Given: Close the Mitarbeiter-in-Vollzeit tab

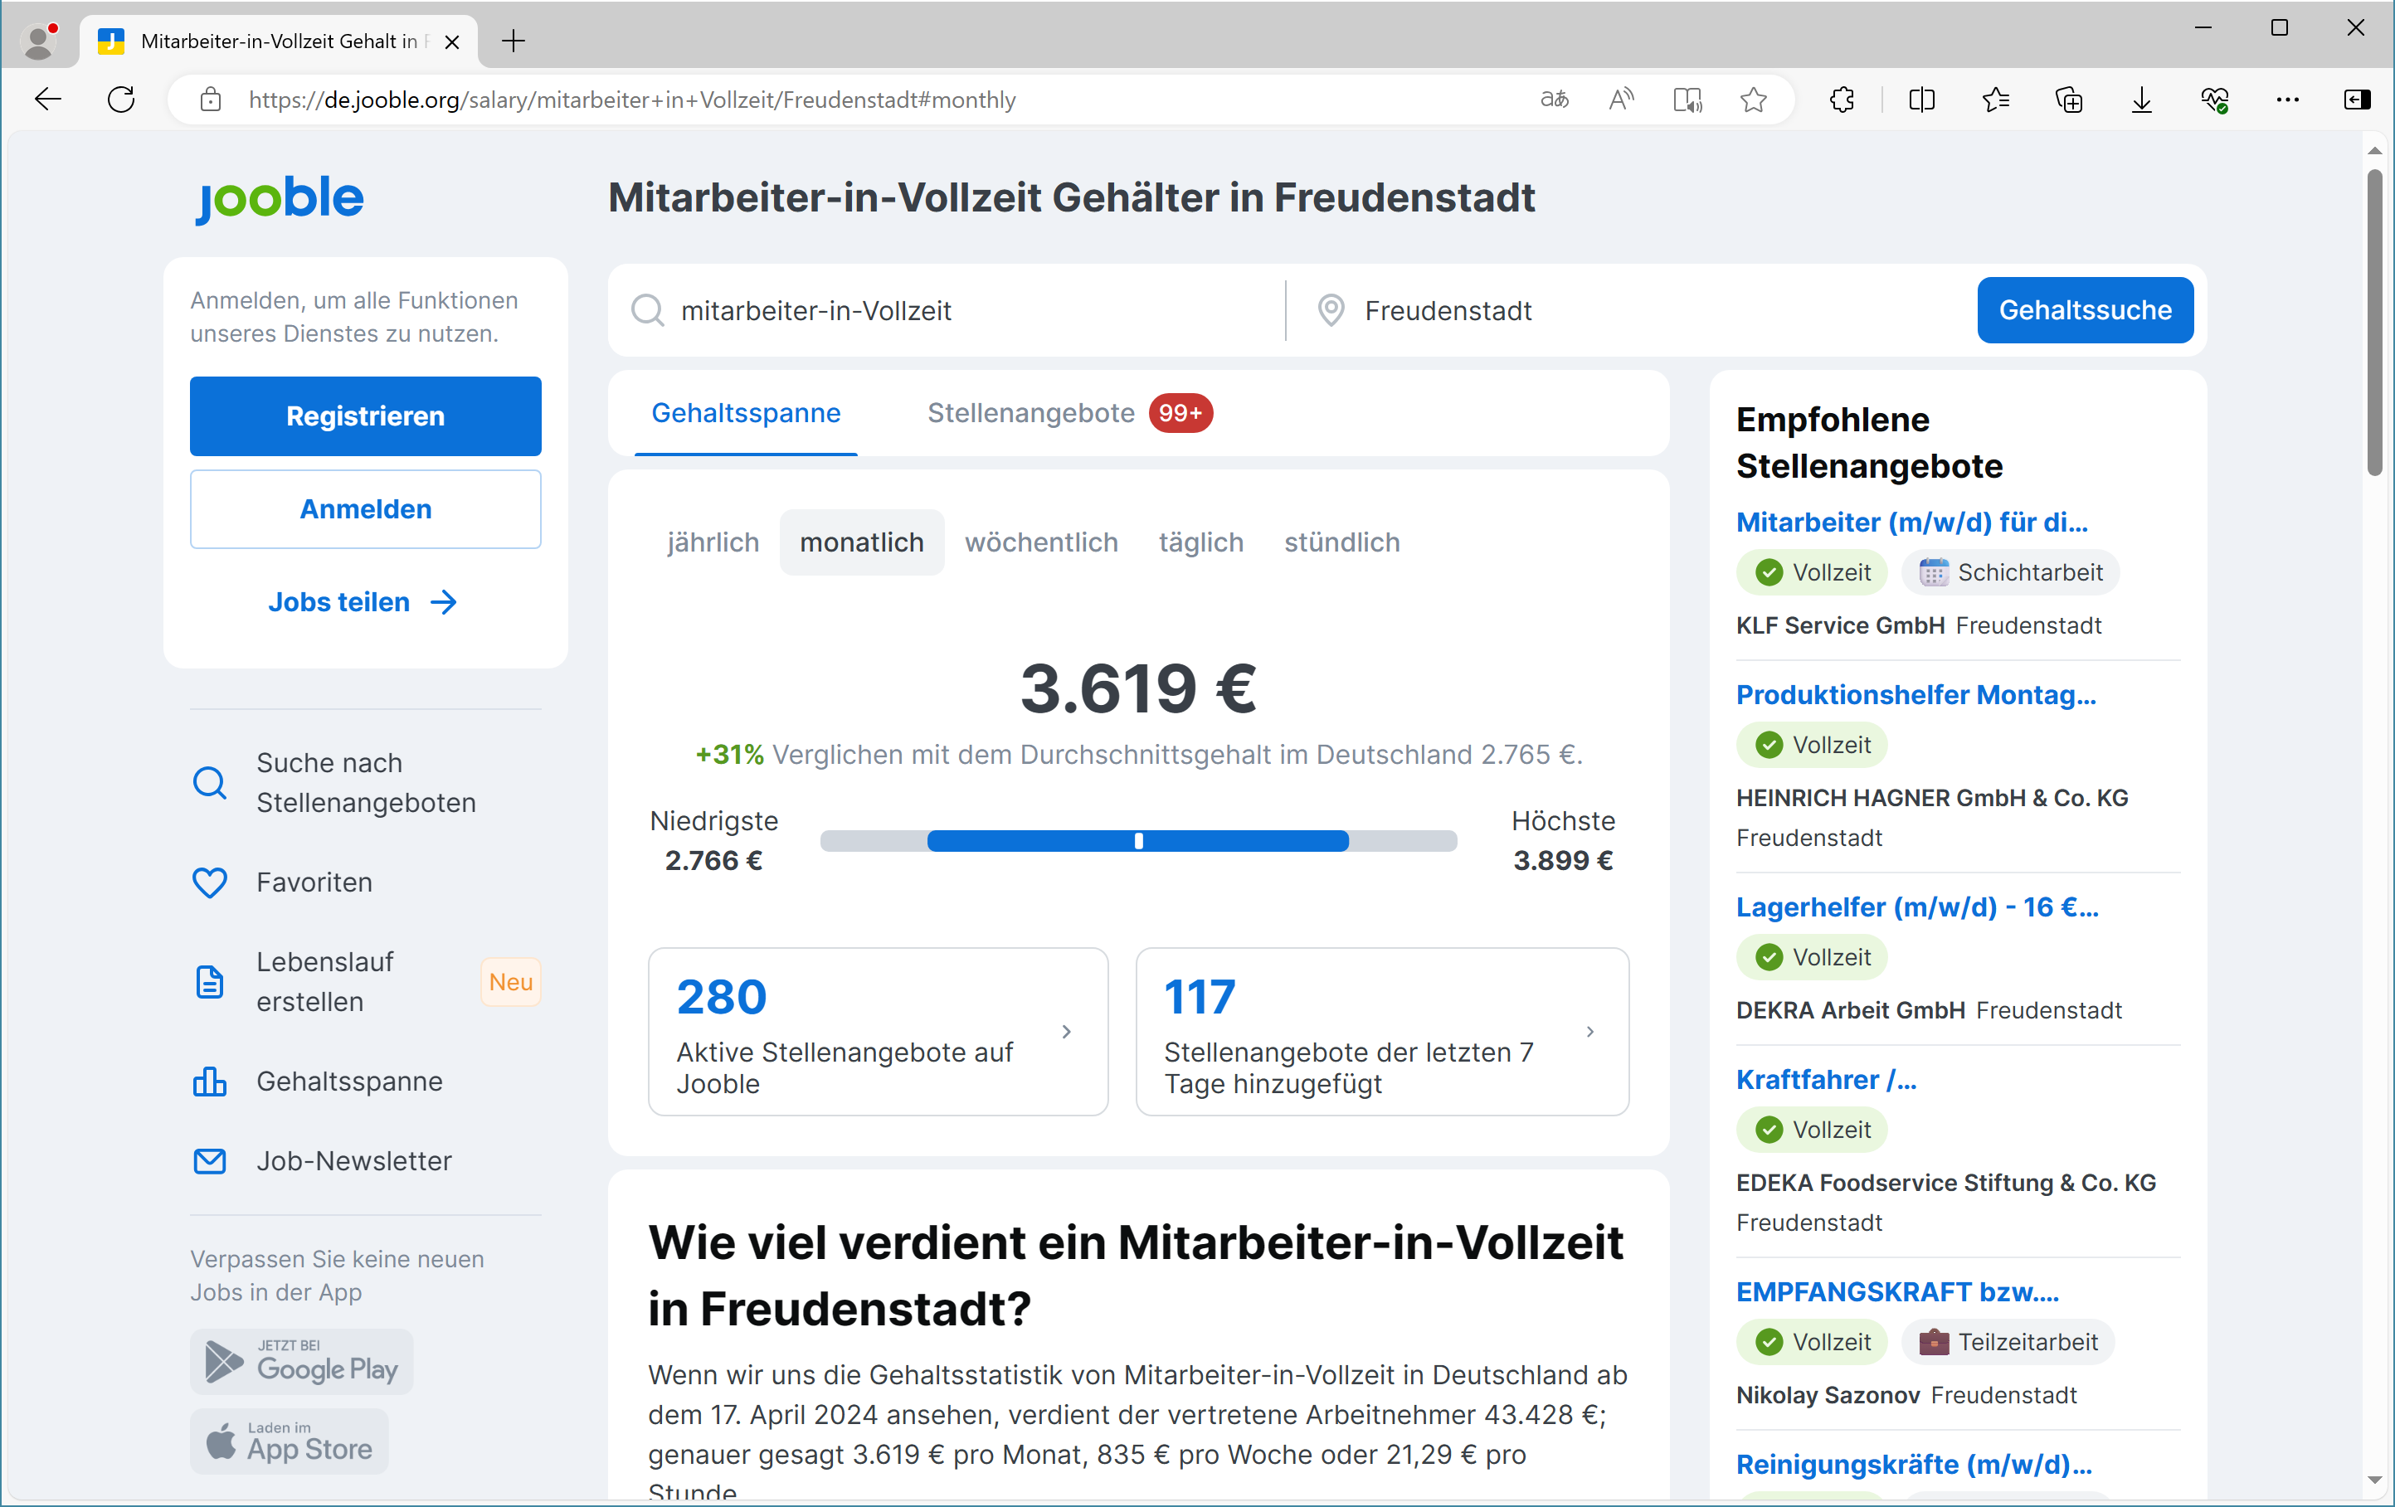Looking at the screenshot, I should [451, 41].
